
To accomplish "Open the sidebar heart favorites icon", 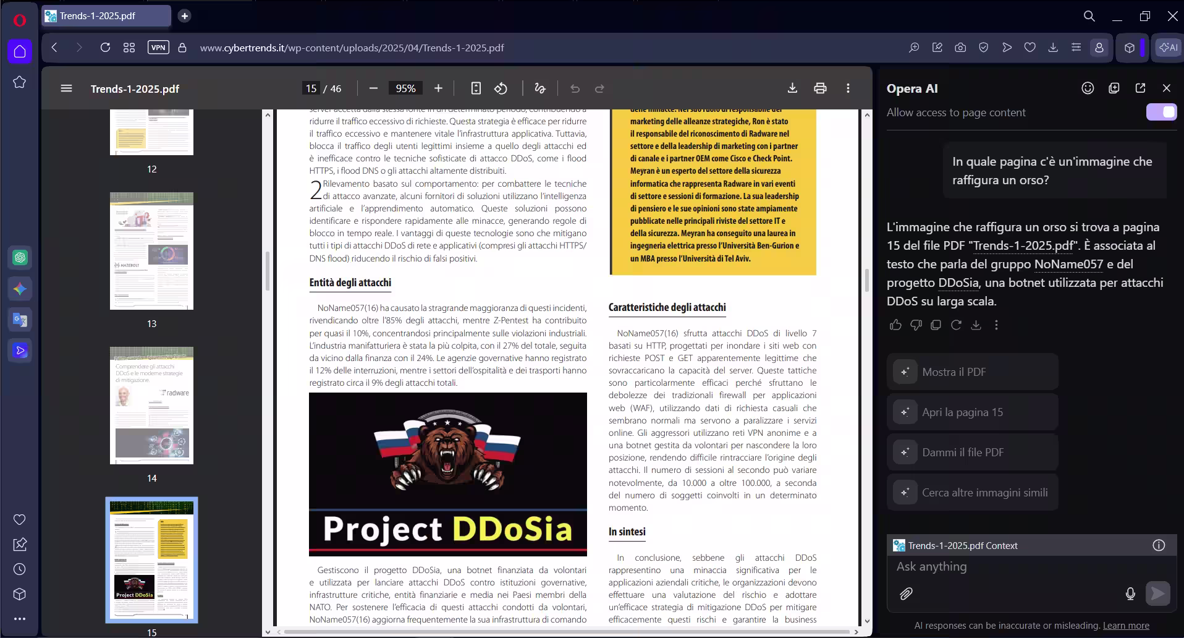I will (x=19, y=520).
